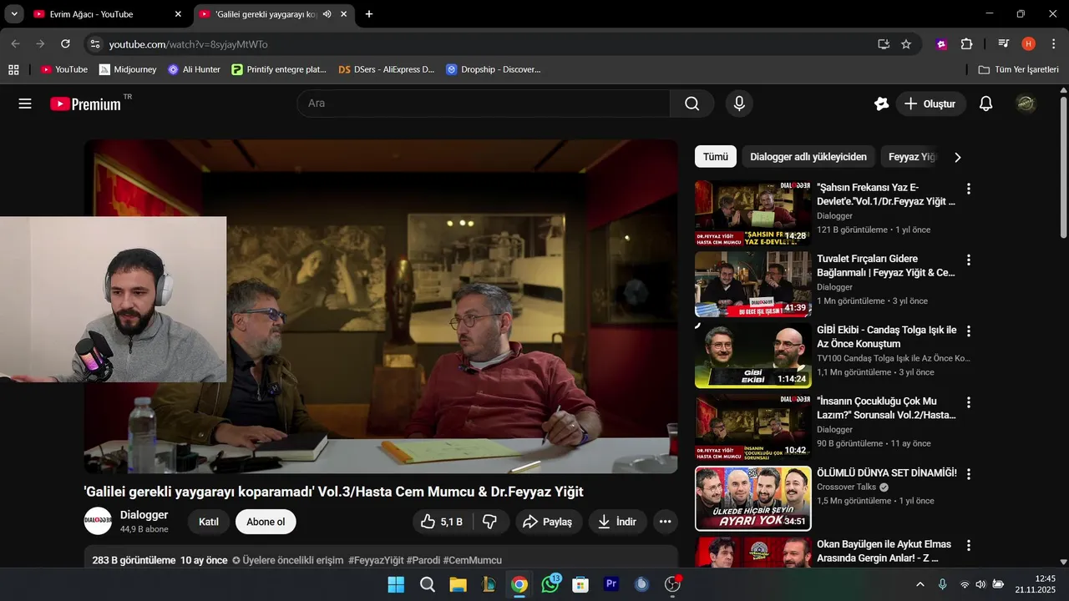Image resolution: width=1069 pixels, height=601 pixels.
Task: Open the Chrome apps grid shortcut
Action: point(13,69)
